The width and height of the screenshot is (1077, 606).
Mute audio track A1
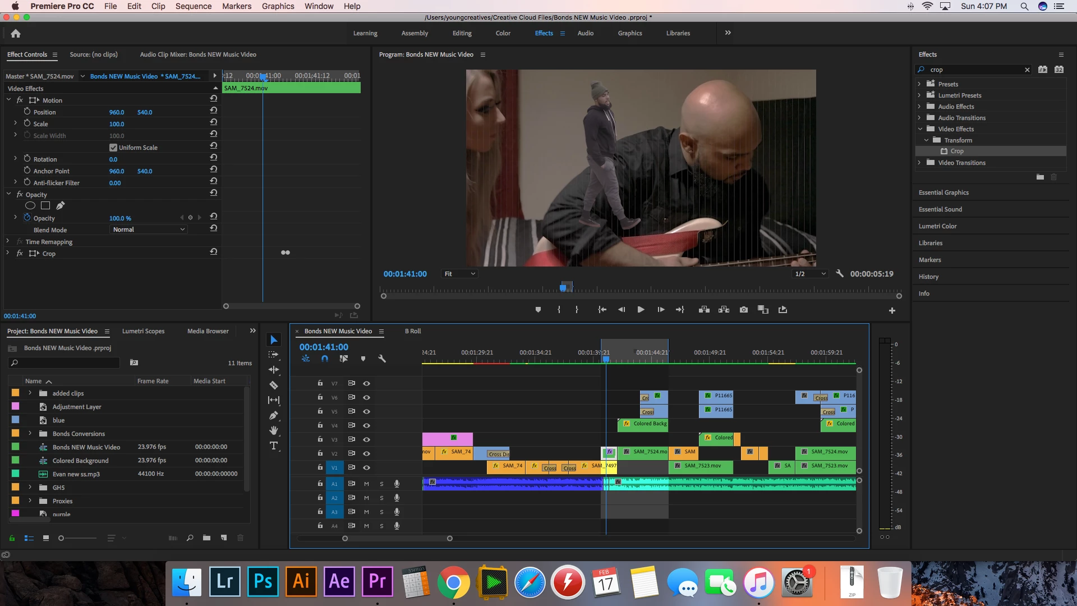(x=366, y=484)
